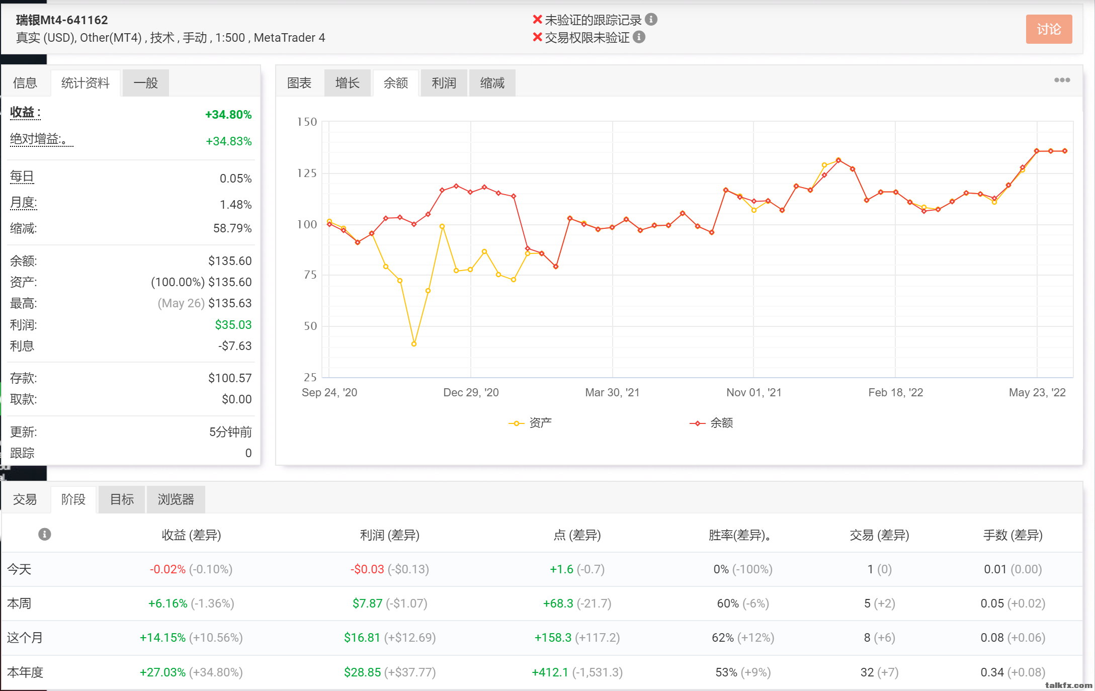Click the 58.79% drawdown value

click(232, 228)
